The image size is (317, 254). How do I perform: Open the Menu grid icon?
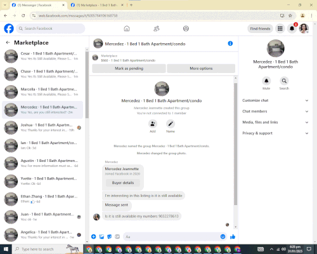point(280,29)
